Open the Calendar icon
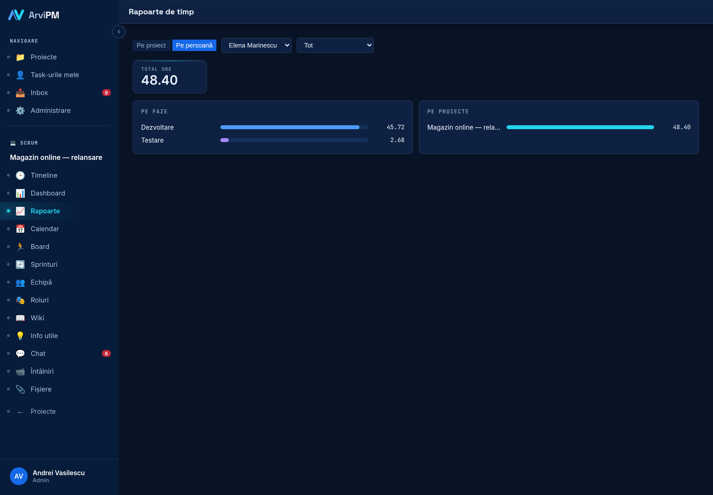The width and height of the screenshot is (713, 495). (20, 229)
